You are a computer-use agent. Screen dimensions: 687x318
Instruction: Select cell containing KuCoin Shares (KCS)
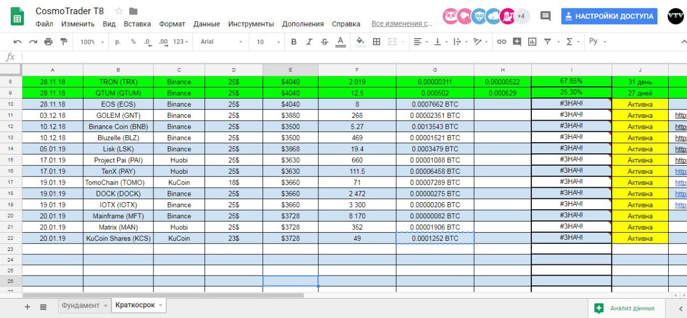(118, 239)
